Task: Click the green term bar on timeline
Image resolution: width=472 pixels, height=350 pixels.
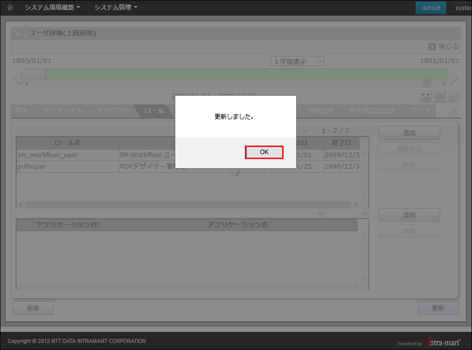Action: [x=246, y=74]
